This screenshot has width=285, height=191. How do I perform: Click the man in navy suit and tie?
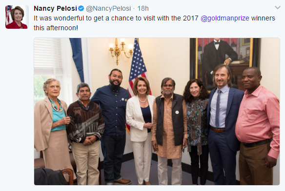(x=224, y=124)
